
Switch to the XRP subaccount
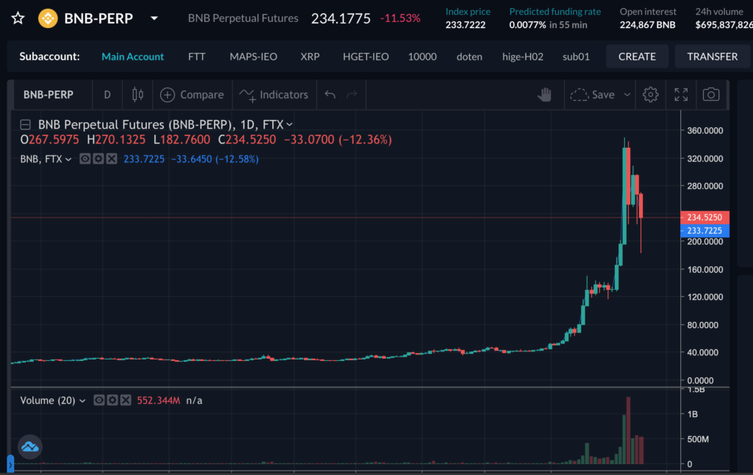pyautogui.click(x=310, y=57)
